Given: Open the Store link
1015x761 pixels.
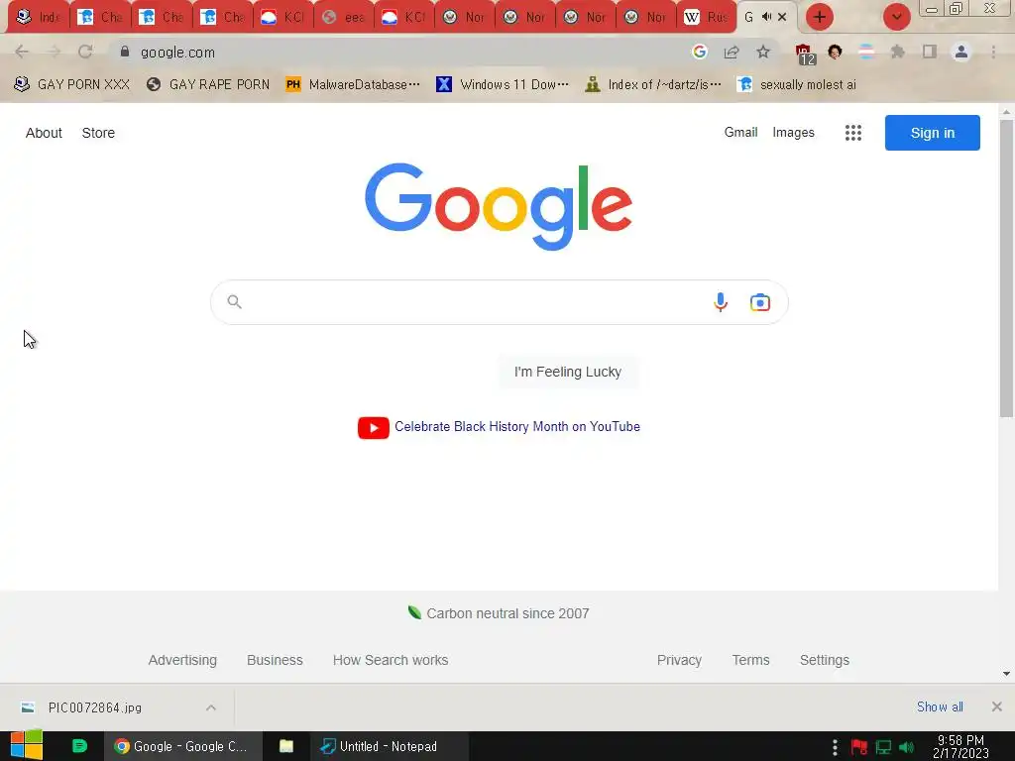Looking at the screenshot, I should 98,133.
